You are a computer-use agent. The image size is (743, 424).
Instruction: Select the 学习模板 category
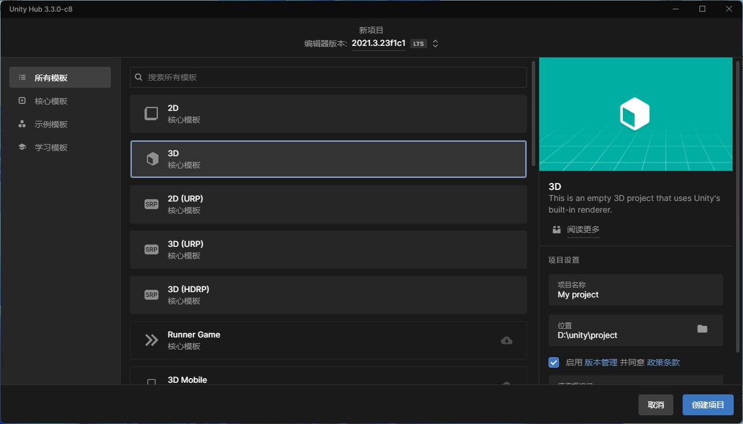pos(60,147)
